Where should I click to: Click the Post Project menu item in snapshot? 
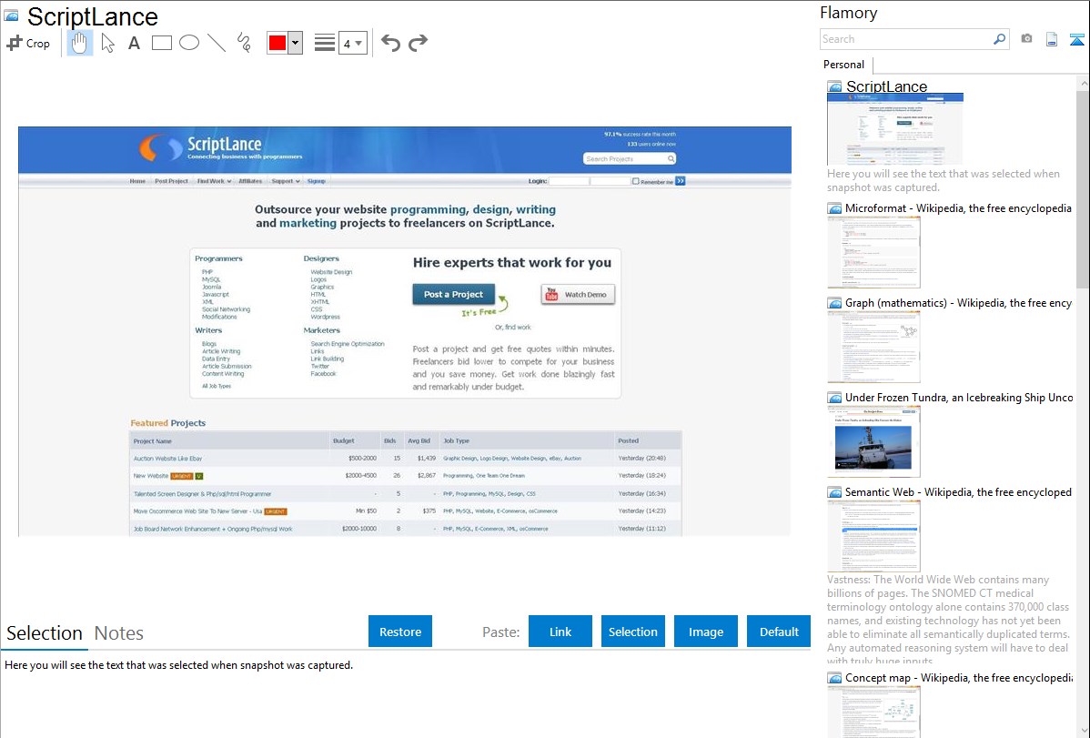tap(171, 181)
